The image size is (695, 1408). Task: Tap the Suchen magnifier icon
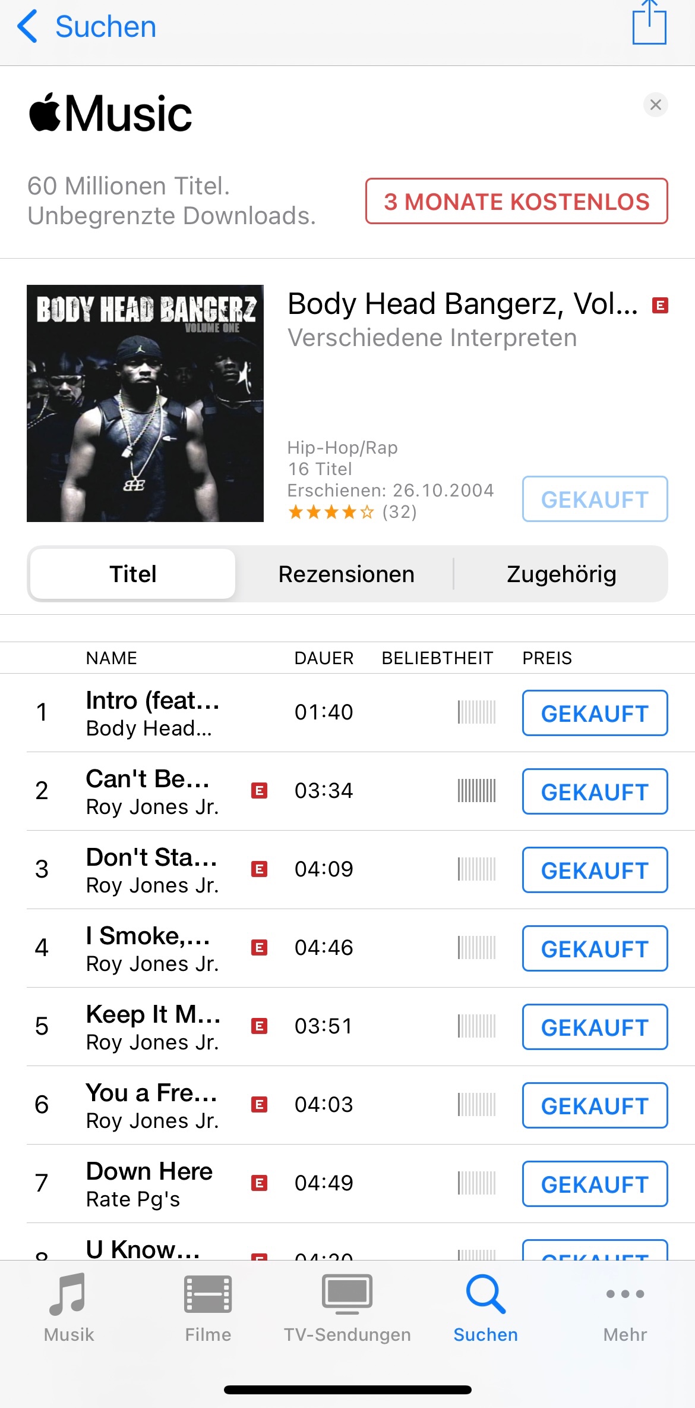click(x=486, y=1294)
